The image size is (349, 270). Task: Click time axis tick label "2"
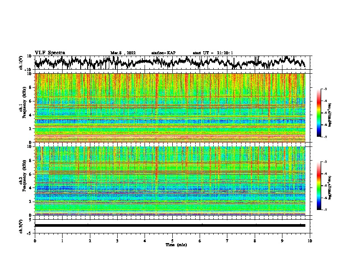click(x=90, y=241)
